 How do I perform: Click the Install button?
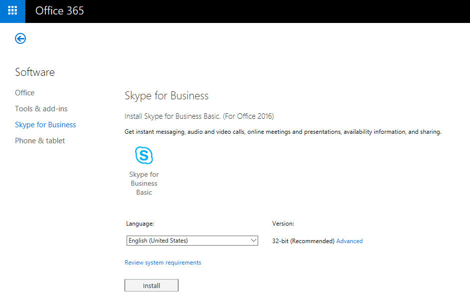pos(152,286)
